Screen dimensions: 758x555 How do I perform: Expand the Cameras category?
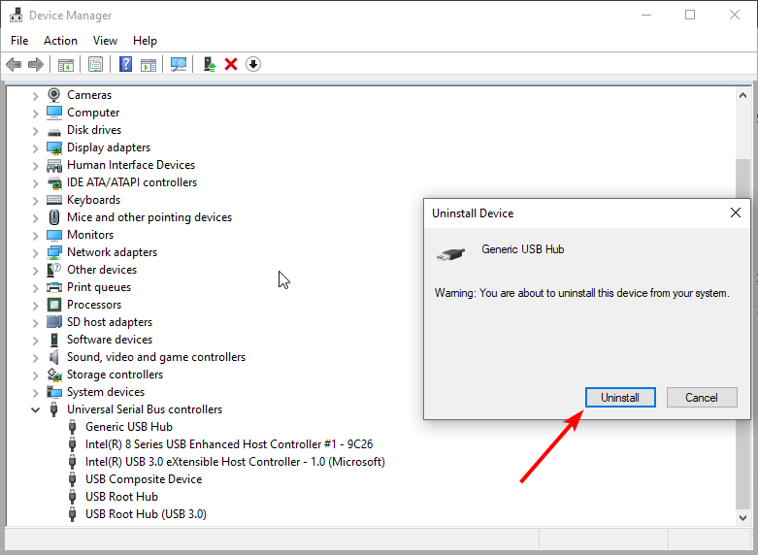(x=35, y=96)
